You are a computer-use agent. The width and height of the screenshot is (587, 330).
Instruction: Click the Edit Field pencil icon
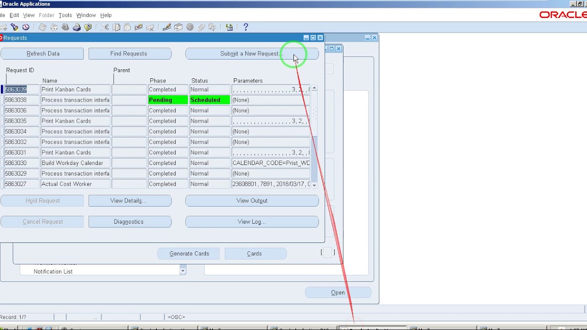point(167,27)
